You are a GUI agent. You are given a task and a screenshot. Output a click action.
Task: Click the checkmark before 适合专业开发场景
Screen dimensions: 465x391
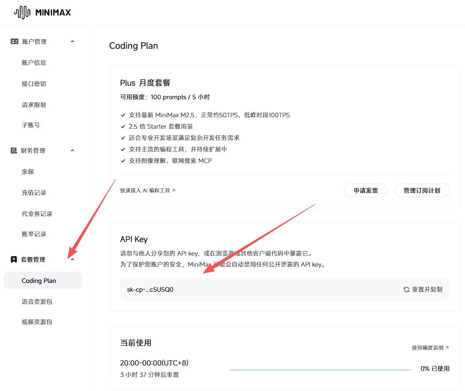coord(123,138)
